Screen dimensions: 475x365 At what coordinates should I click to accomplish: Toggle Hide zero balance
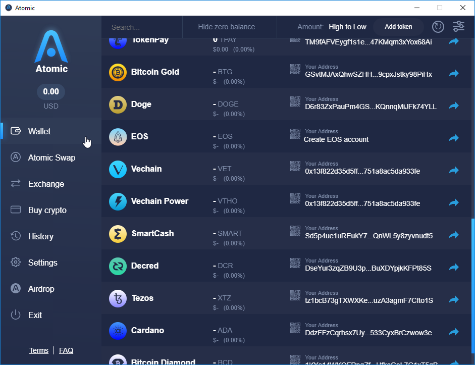(x=226, y=27)
